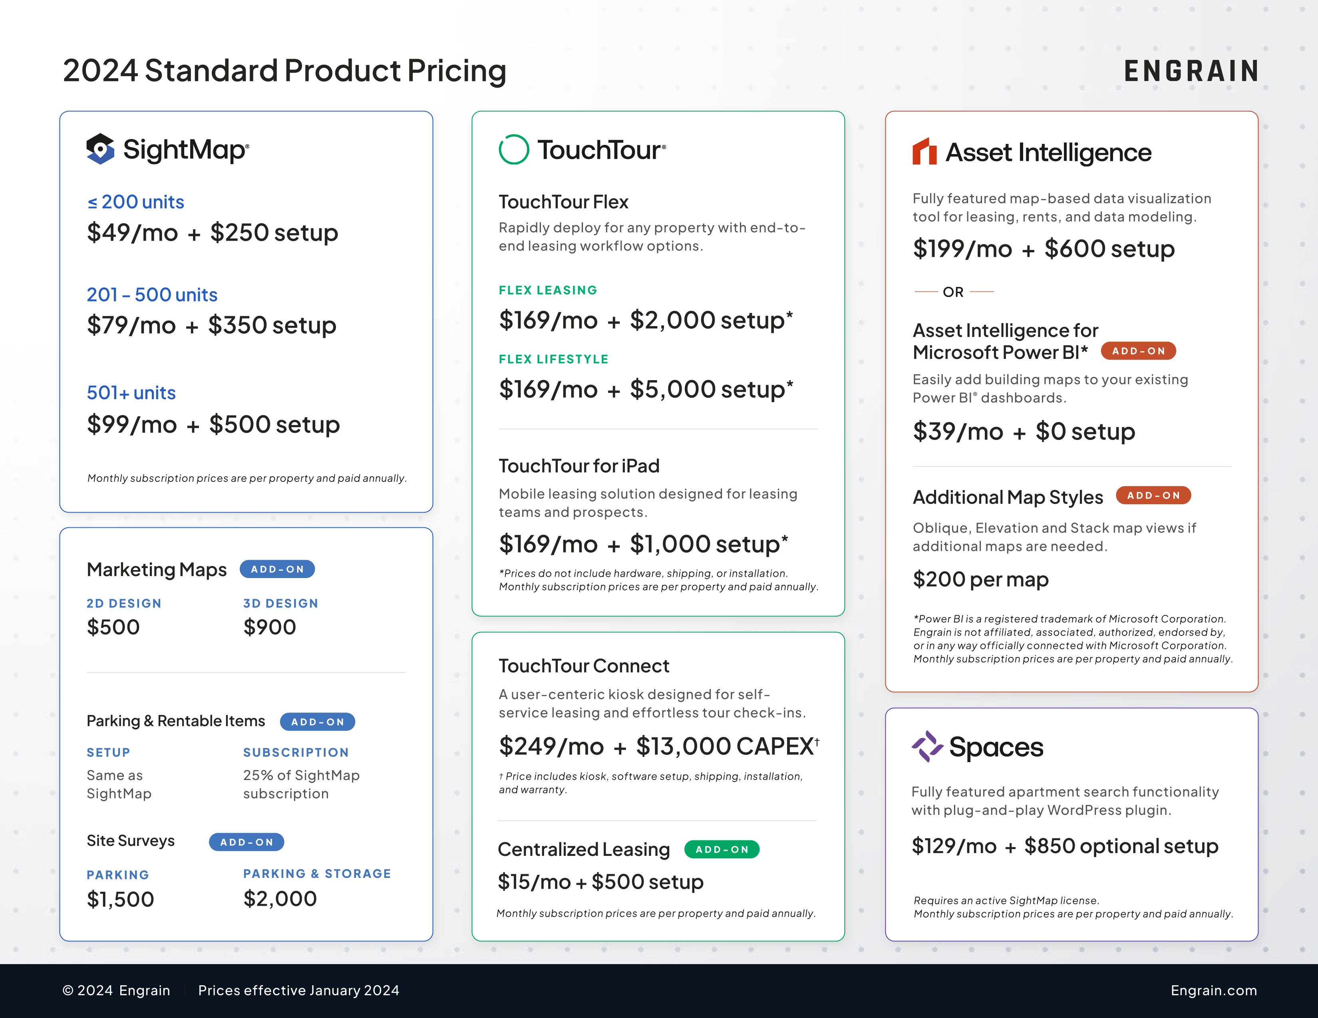Click the '© 2024 Engrain' copyright text
Viewport: 1318px width, 1018px height.
pos(117,990)
